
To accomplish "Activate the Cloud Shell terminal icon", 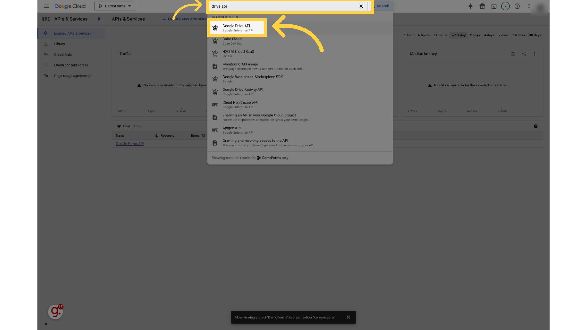I will click(494, 6).
